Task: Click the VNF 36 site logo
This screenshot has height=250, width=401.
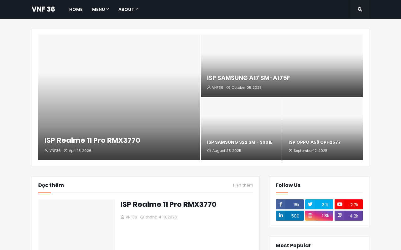Action: [43, 9]
